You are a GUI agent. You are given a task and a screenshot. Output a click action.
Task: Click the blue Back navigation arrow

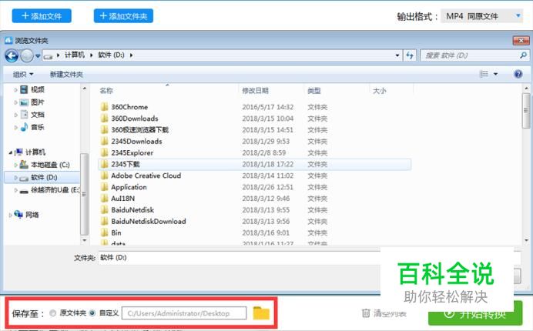(12, 55)
